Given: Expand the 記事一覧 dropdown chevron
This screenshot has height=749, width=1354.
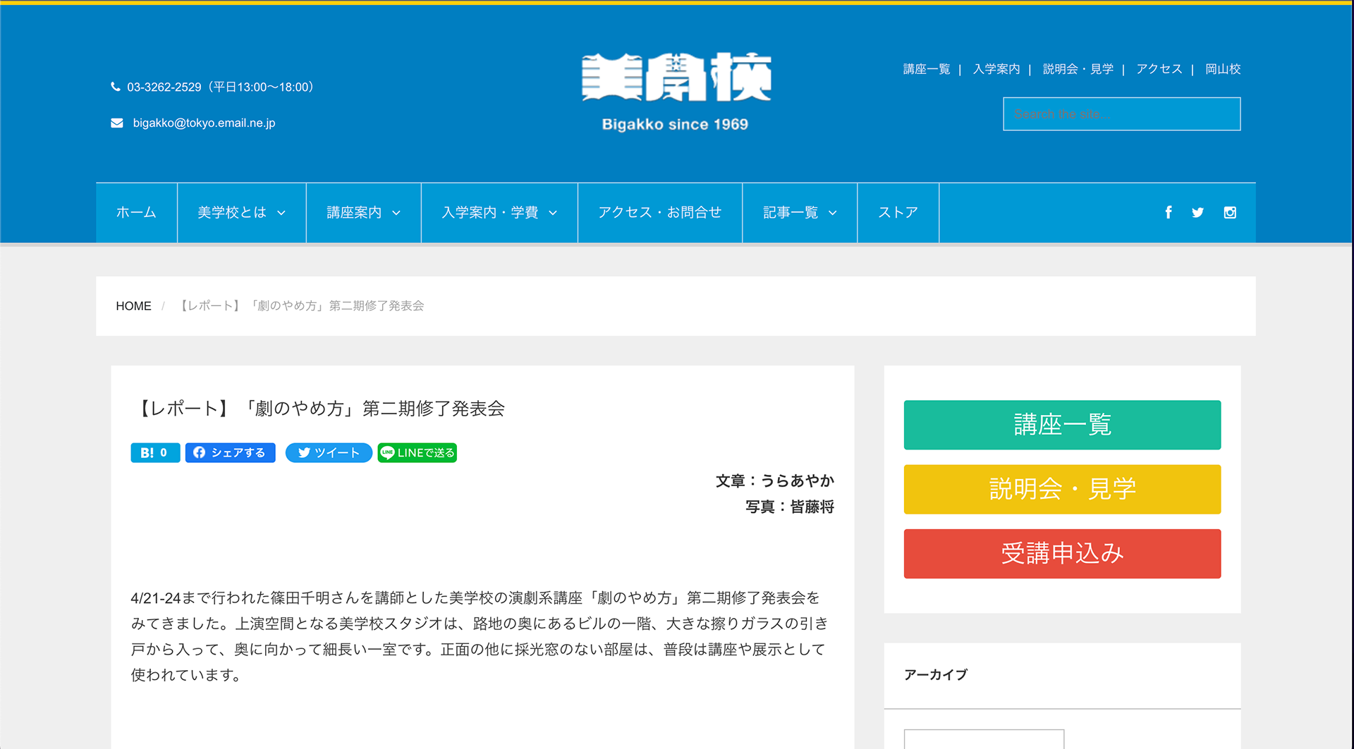Looking at the screenshot, I should [x=833, y=213].
